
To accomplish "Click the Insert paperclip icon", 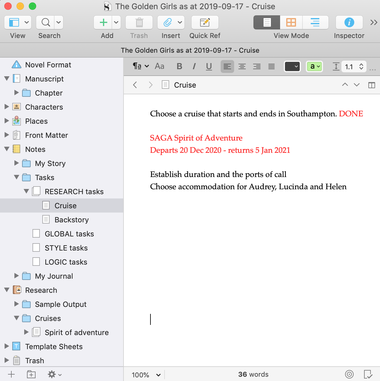I will 167,22.
